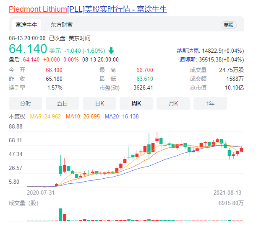
Task: Click the chart end date 2021-08-13
Action: 227,193
